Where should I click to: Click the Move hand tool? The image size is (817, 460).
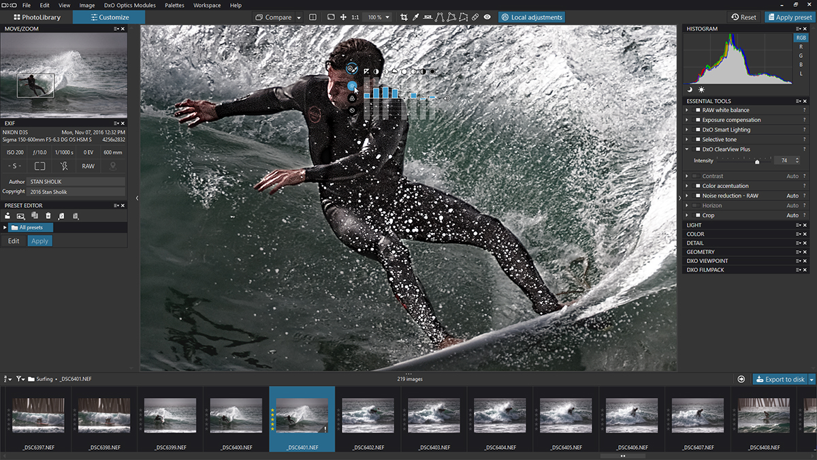tap(343, 17)
